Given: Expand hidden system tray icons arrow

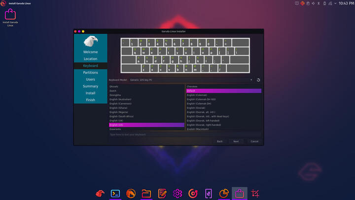Looking at the screenshot, I should 335,3.
